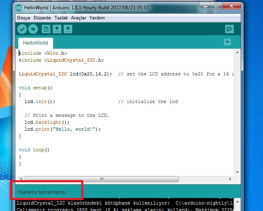Screen dimensions: 263x211
Task: Close the Arduino window
Action: tap(231, 6)
